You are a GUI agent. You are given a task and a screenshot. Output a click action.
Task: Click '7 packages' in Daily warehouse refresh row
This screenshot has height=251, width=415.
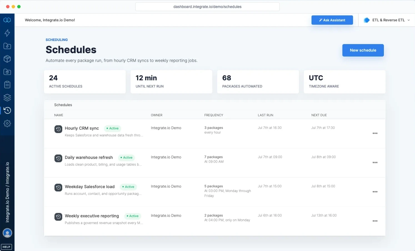(214, 157)
